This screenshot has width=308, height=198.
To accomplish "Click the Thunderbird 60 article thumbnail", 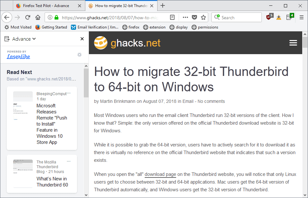I will 23,173.
